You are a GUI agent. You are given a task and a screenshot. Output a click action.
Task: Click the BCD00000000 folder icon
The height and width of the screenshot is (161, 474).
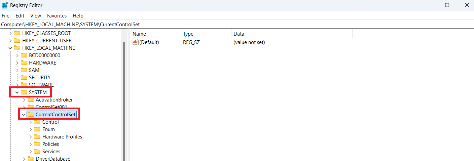coord(24,55)
